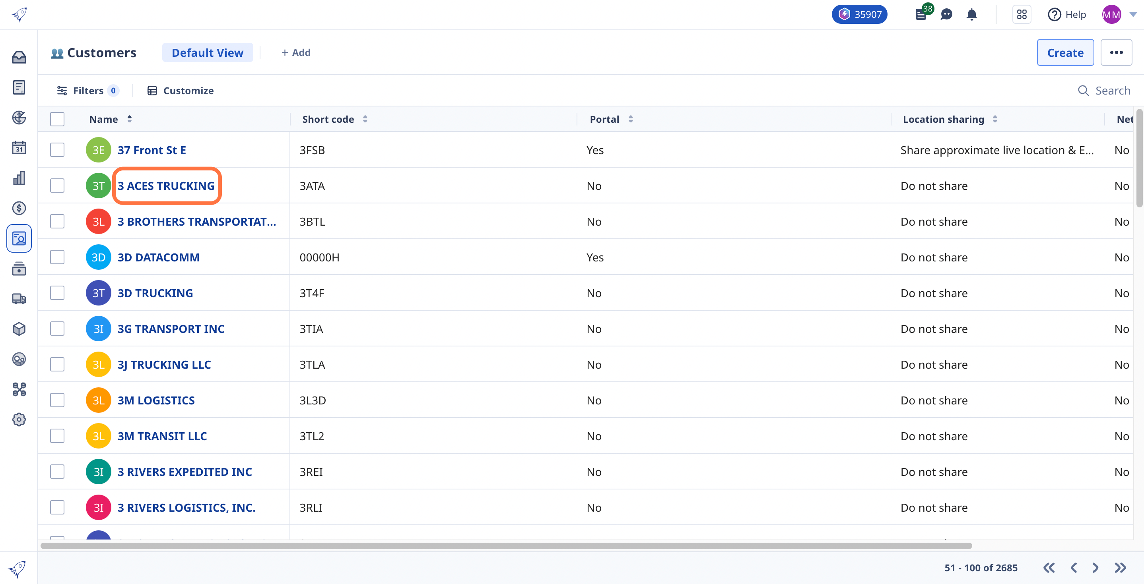Open the drawer storage sidebar icon
The image size is (1144, 584).
click(19, 269)
